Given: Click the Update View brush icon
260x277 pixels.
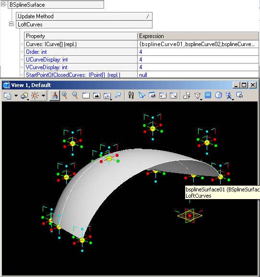Looking at the screenshot, I should (55, 96).
